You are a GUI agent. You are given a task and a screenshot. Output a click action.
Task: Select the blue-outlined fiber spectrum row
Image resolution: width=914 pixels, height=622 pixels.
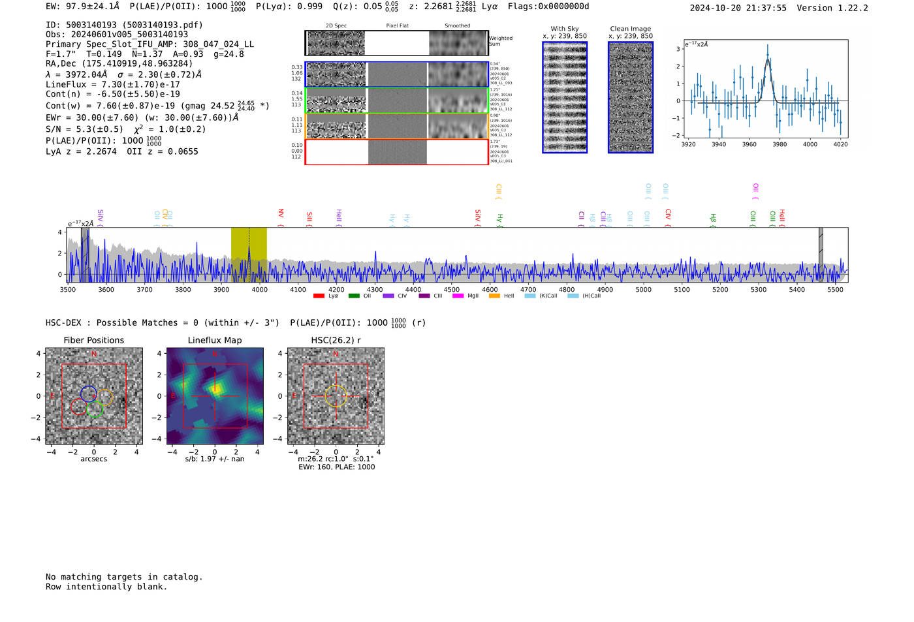click(x=397, y=74)
